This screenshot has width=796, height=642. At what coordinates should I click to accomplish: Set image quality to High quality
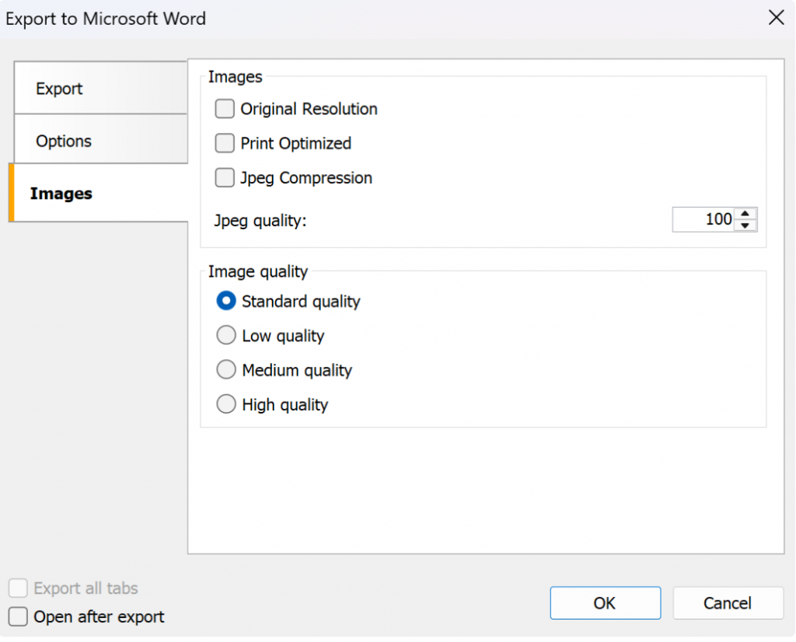coord(226,404)
